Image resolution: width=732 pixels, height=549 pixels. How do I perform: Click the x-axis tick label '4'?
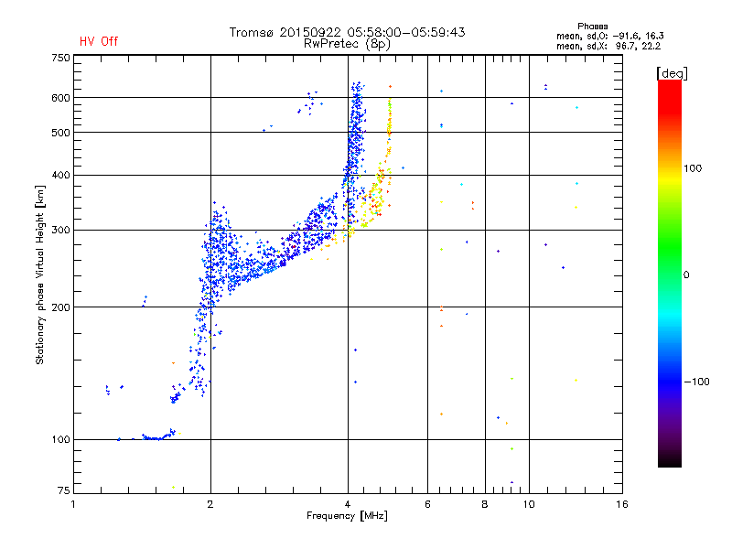348,504
